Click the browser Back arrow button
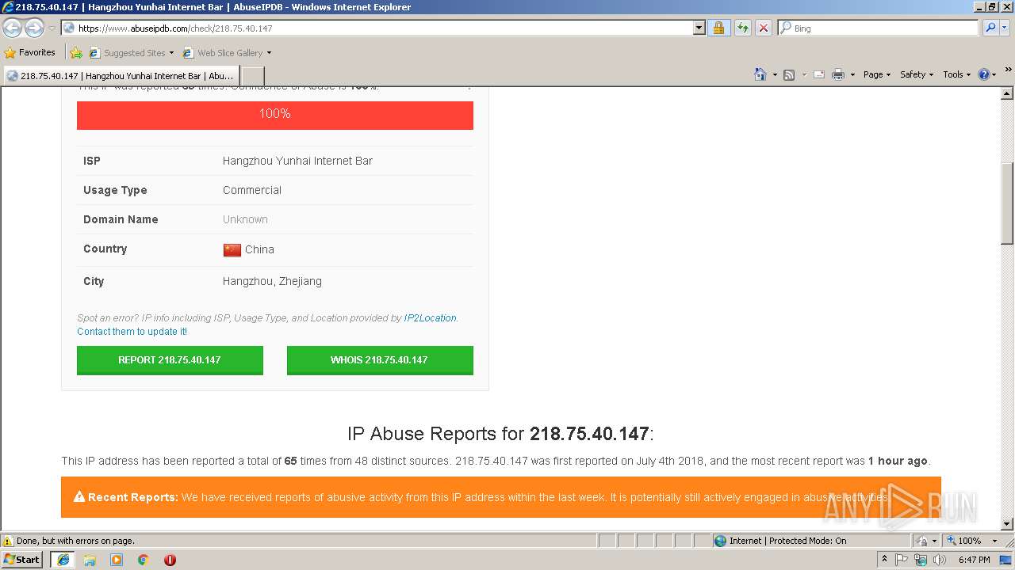The image size is (1015, 570). coord(13,28)
